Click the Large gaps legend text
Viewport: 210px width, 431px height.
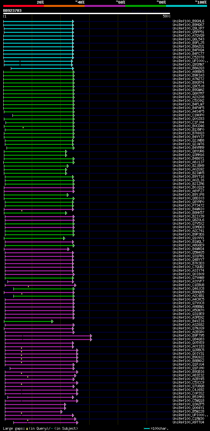click(41, 428)
